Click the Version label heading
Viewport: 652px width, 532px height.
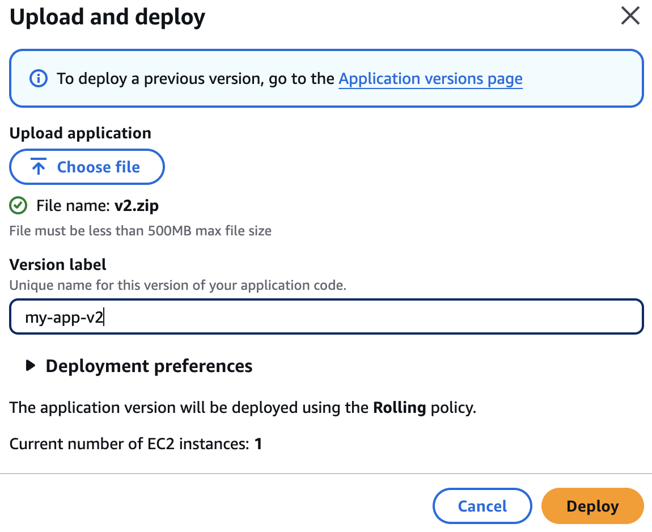tap(58, 264)
